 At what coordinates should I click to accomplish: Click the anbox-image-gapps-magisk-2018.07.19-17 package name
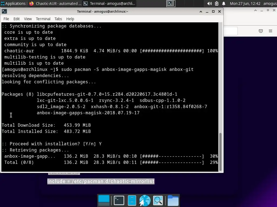tap(88, 113)
